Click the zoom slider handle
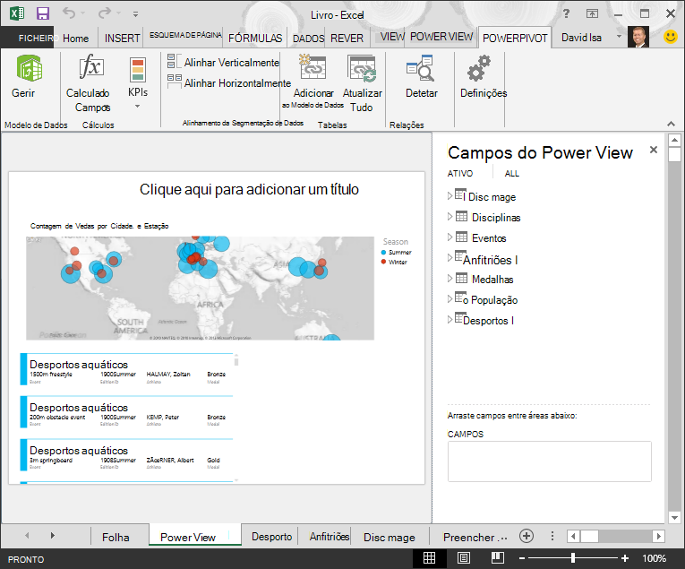Screen dimensions: 685x569 pyautogui.click(x=573, y=558)
